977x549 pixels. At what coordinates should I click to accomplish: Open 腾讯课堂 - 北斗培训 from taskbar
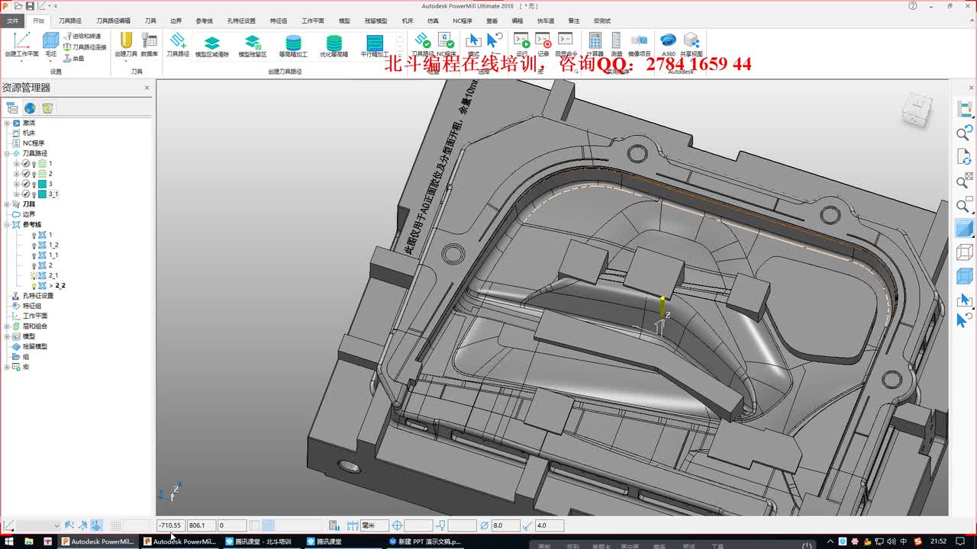point(260,541)
